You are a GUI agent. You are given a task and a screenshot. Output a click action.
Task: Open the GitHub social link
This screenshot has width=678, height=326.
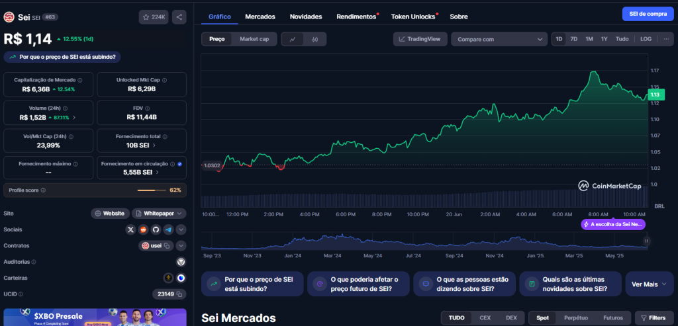point(156,229)
